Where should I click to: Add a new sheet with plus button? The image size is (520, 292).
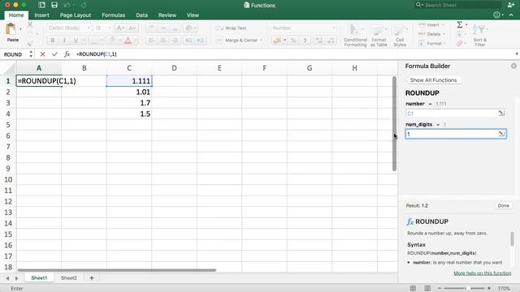[92, 277]
